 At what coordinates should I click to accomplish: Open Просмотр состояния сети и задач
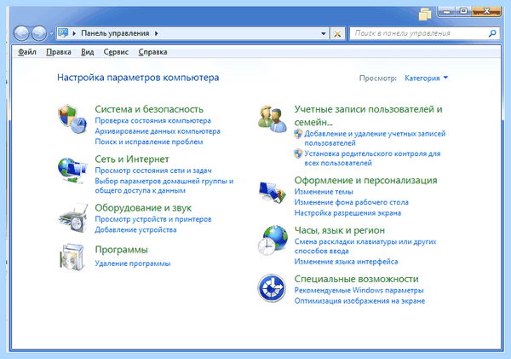click(x=153, y=171)
